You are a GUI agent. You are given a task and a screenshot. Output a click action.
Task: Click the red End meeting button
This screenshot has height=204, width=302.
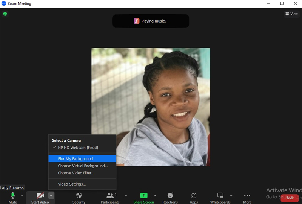(290, 198)
